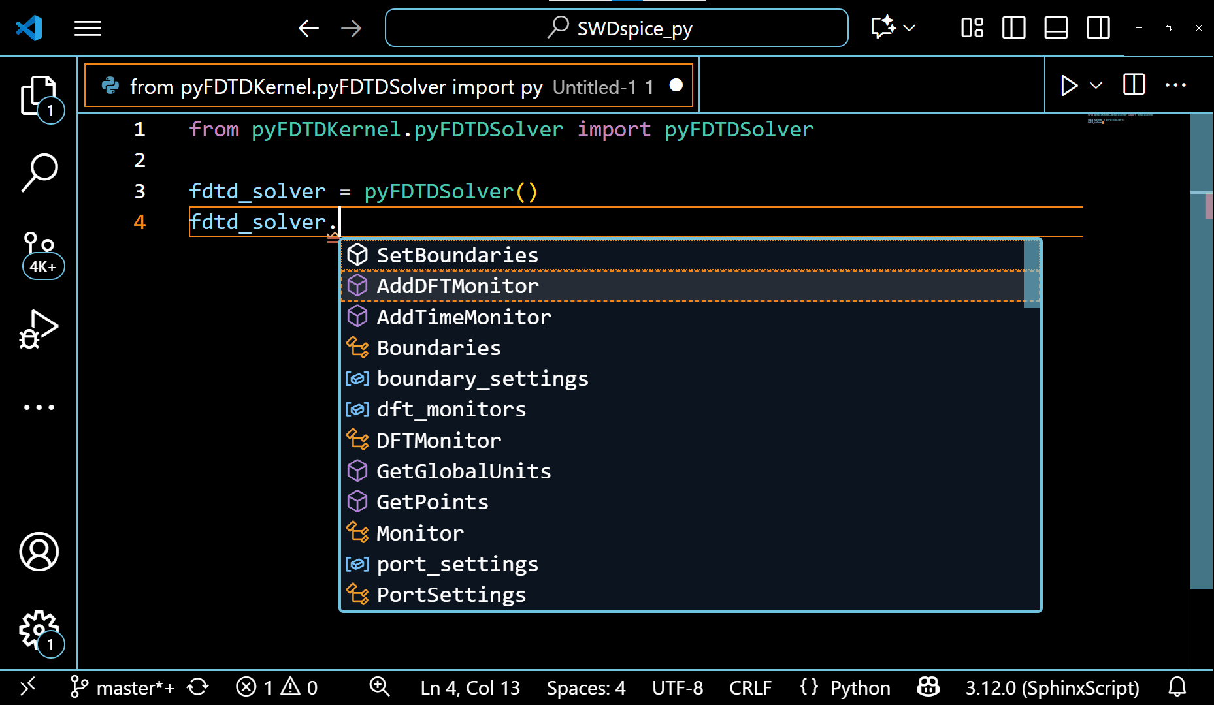The height and width of the screenshot is (705, 1214).
Task: Open the Accounts menu
Action: click(39, 552)
